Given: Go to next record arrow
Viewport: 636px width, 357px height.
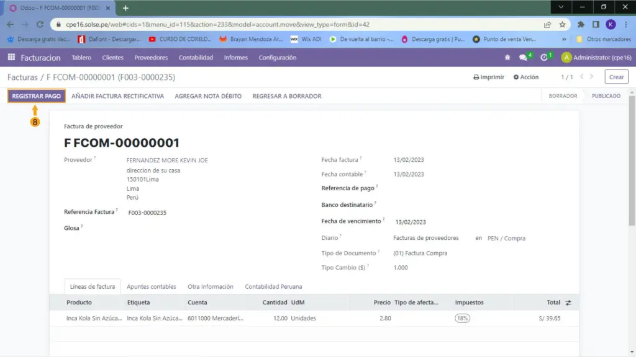Looking at the screenshot, I should (x=594, y=77).
